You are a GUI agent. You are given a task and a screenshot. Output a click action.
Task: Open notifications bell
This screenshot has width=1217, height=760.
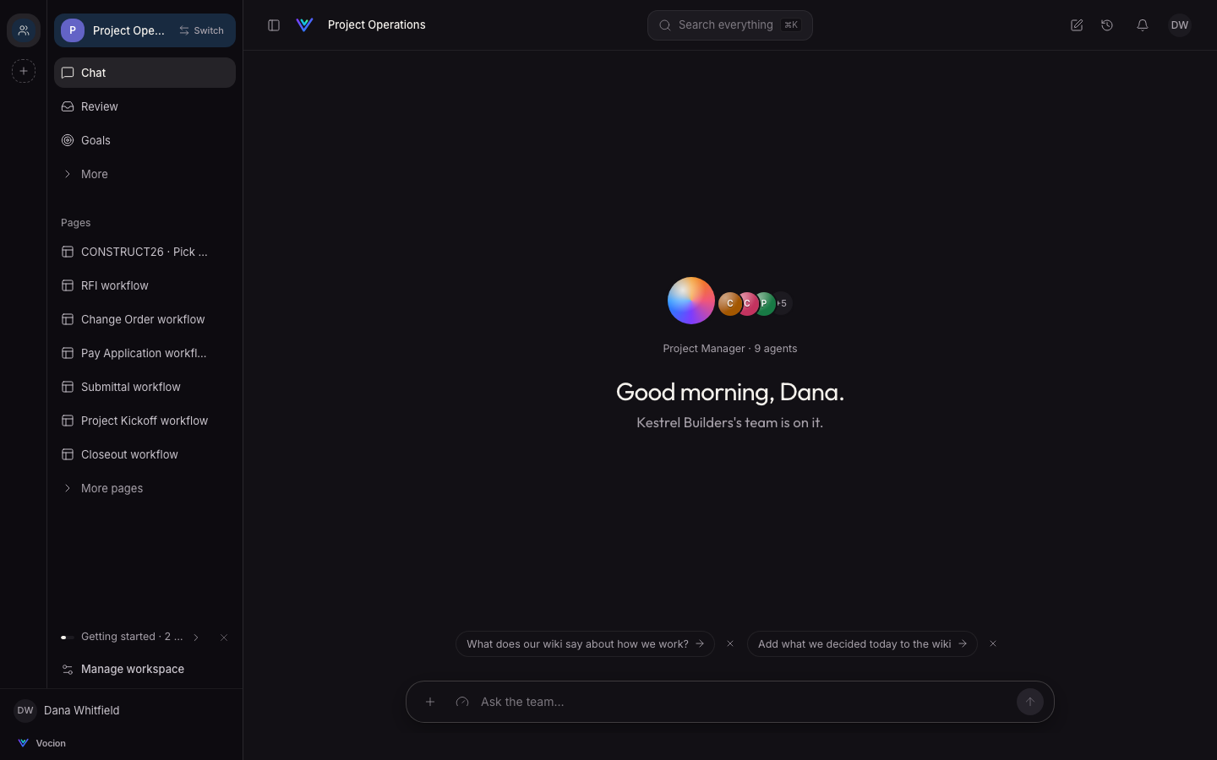point(1143,25)
